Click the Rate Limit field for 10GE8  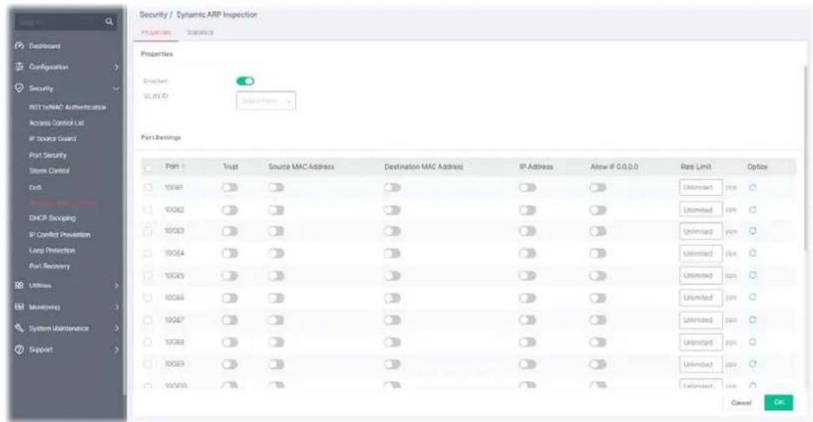point(701,342)
